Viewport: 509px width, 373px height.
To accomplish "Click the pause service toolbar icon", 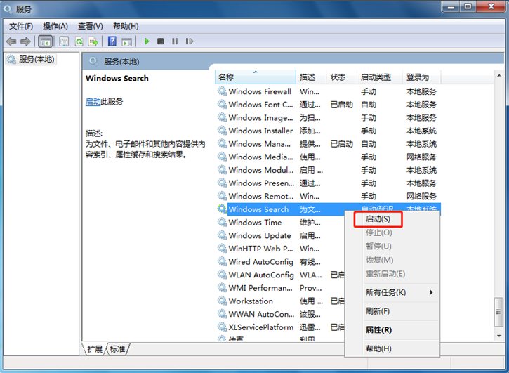I will (x=175, y=41).
